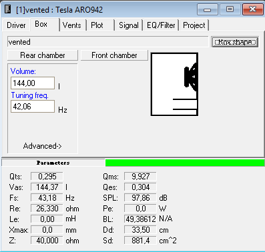The height and width of the screenshot is (252, 265).
Task: Click the Parameters panel header
Action: tap(53, 163)
